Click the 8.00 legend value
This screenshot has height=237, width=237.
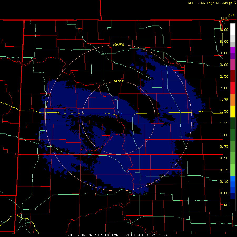coord(224,29)
